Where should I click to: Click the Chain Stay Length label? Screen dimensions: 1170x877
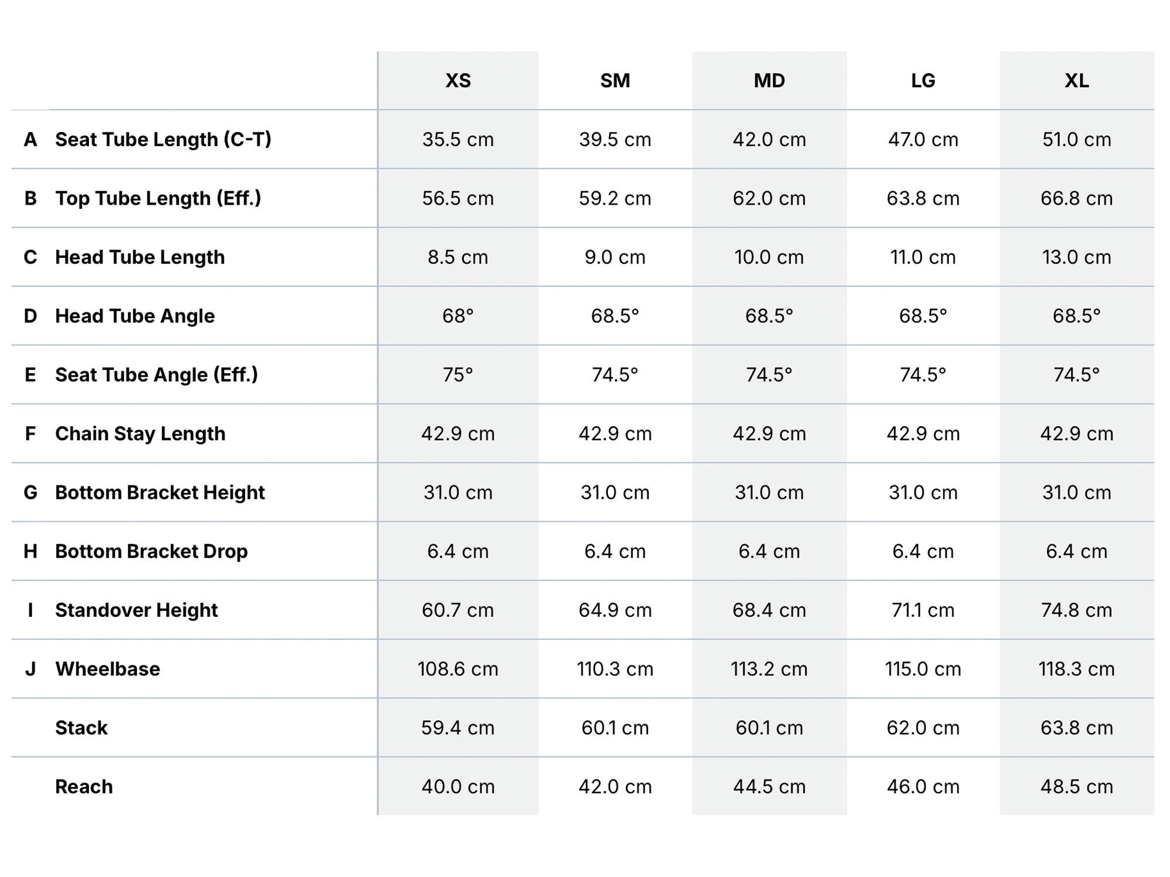click(140, 434)
